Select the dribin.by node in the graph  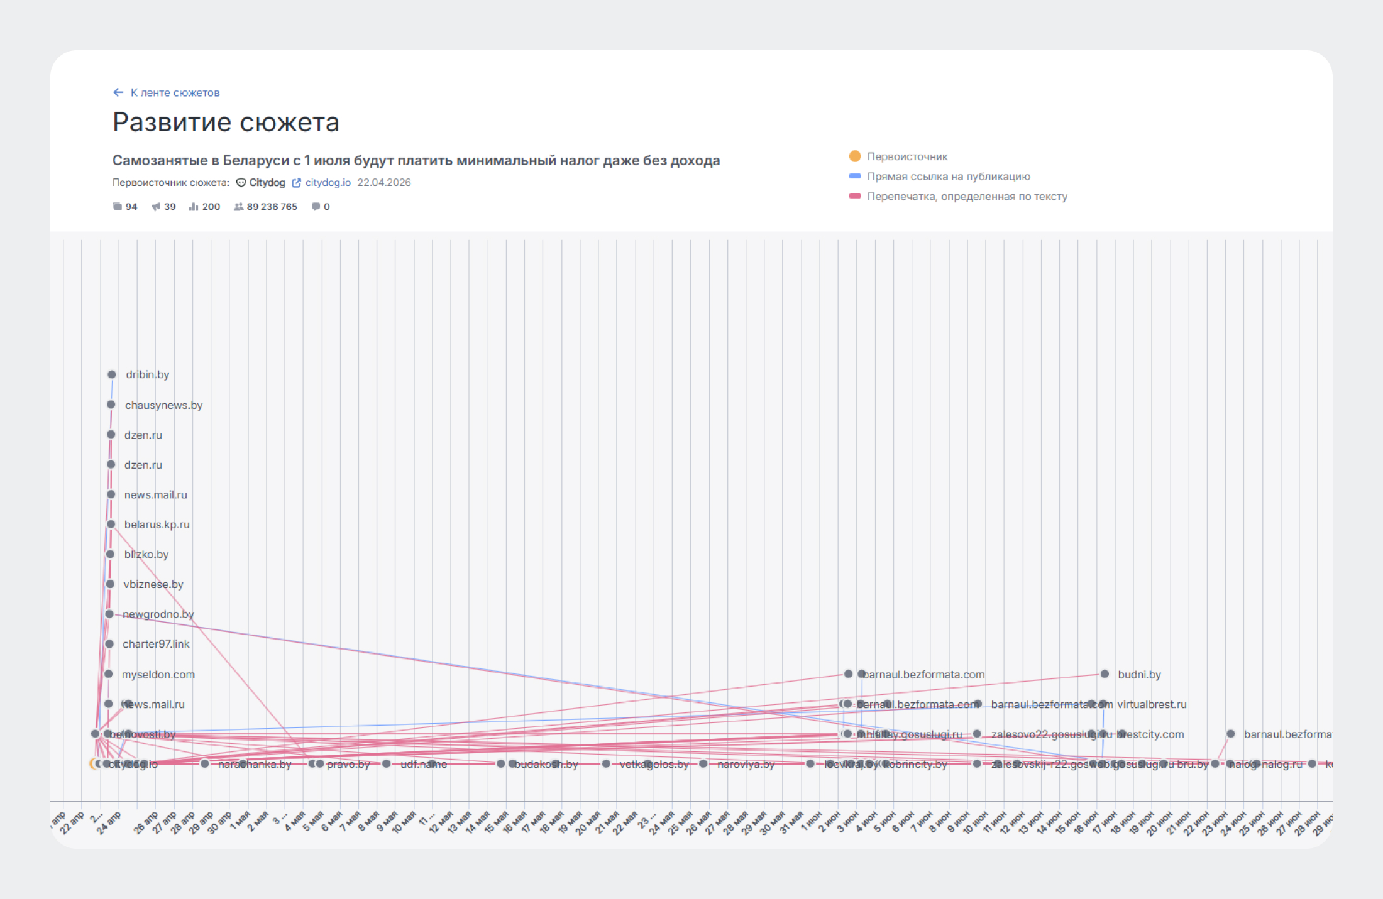112,374
